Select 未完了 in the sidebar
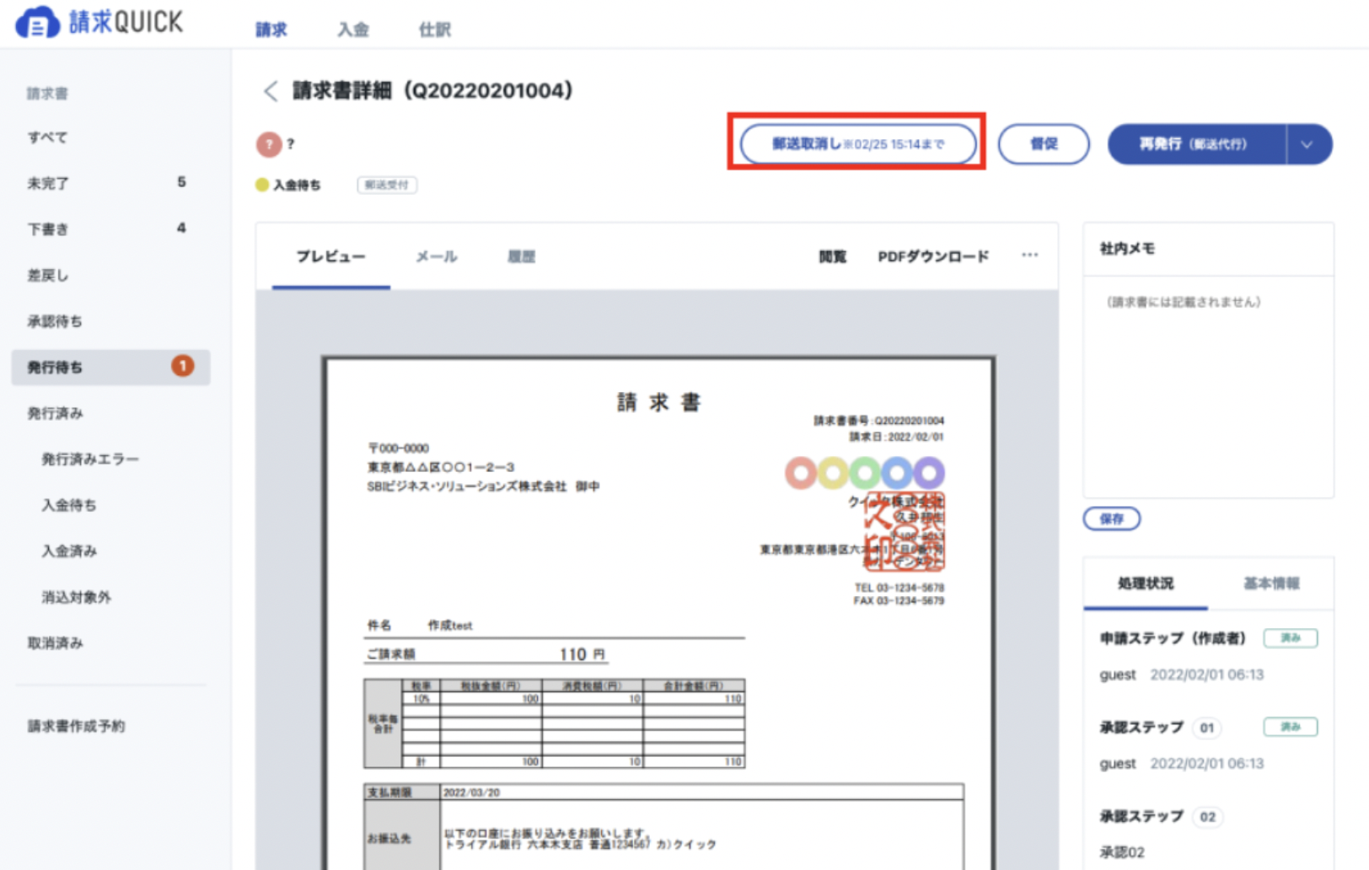 coord(110,183)
